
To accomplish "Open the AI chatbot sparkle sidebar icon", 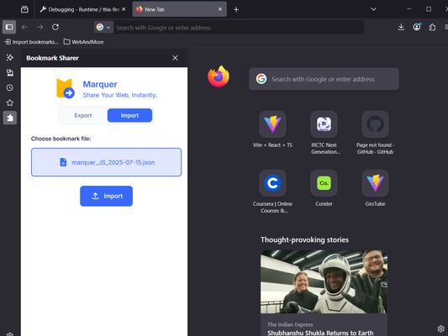I will (10, 58).
